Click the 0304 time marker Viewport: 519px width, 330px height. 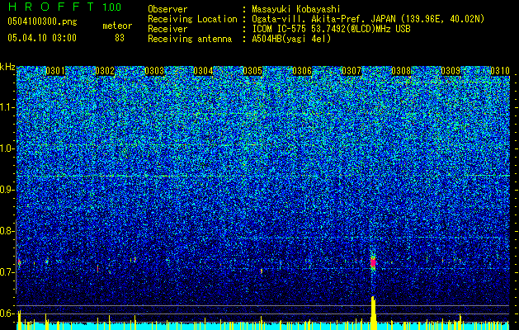pos(204,71)
